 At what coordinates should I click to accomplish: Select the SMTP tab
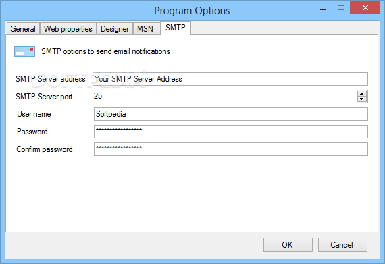(176, 28)
